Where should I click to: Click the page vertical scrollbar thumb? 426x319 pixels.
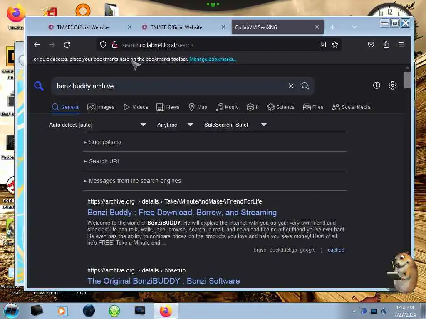(407, 80)
